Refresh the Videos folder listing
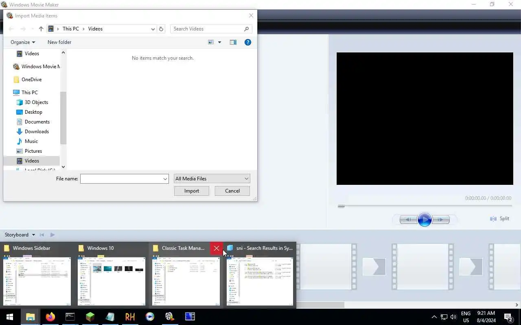521x325 pixels. tap(161, 29)
